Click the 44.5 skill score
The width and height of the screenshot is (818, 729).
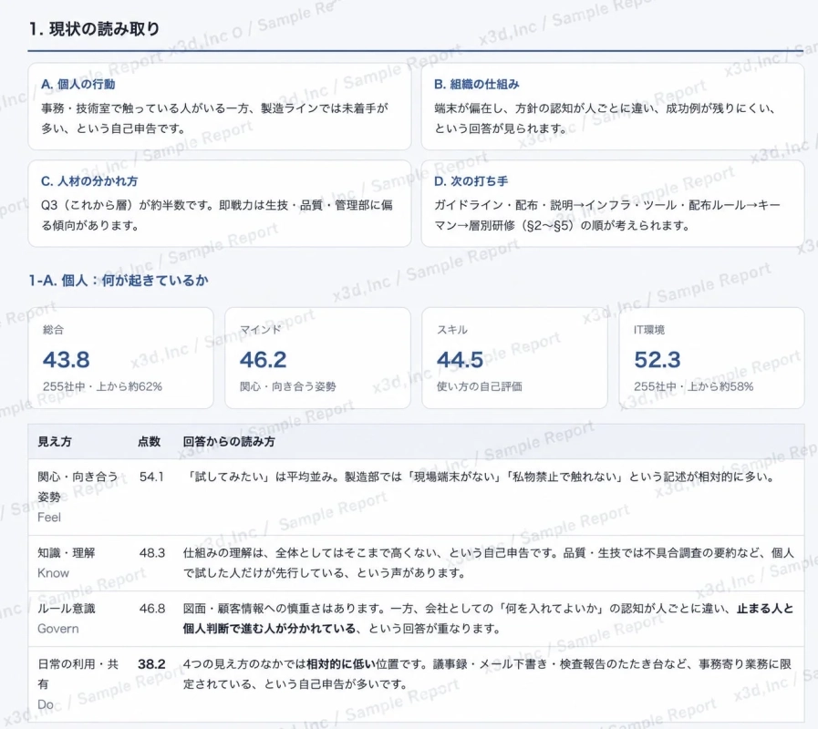click(x=460, y=359)
